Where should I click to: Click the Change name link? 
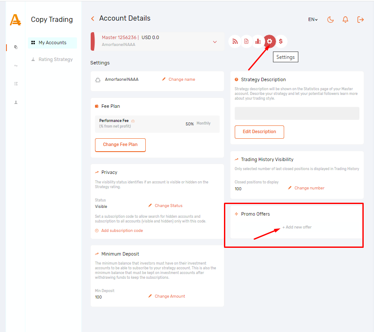point(181,79)
